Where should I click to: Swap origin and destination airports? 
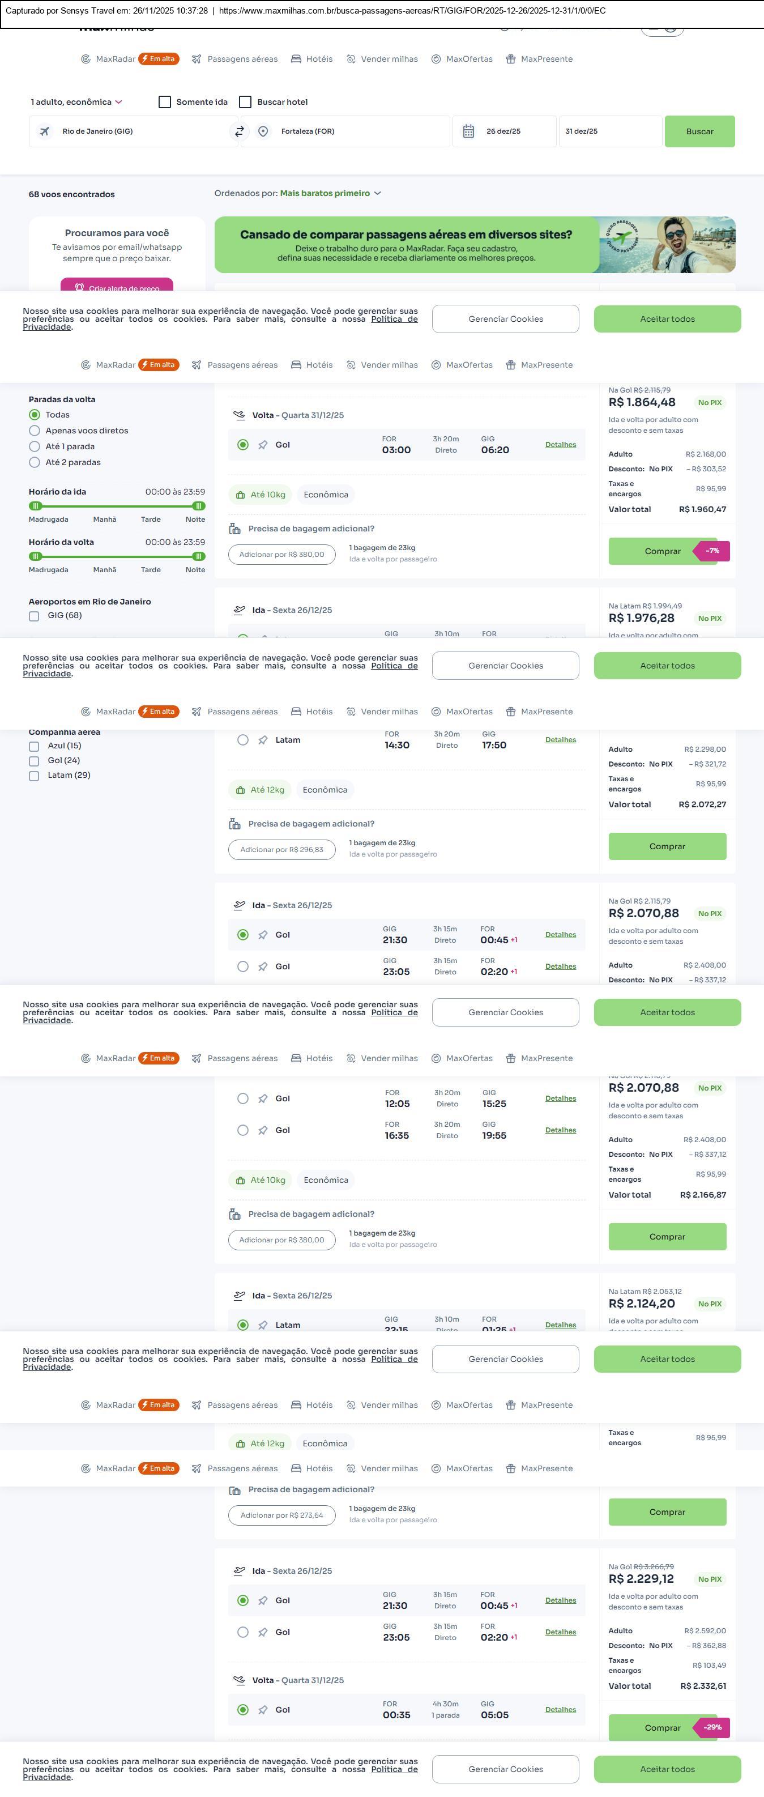click(239, 131)
